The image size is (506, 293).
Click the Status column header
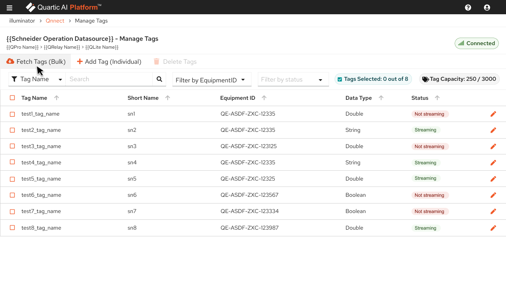click(x=420, y=98)
